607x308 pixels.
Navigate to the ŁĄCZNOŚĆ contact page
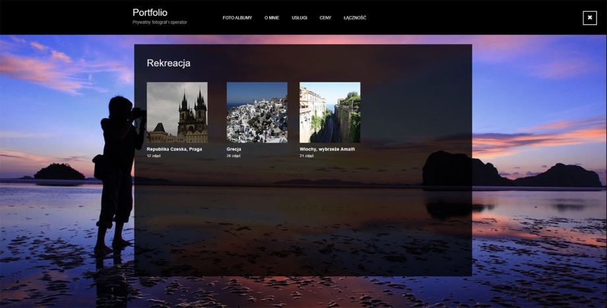355,18
